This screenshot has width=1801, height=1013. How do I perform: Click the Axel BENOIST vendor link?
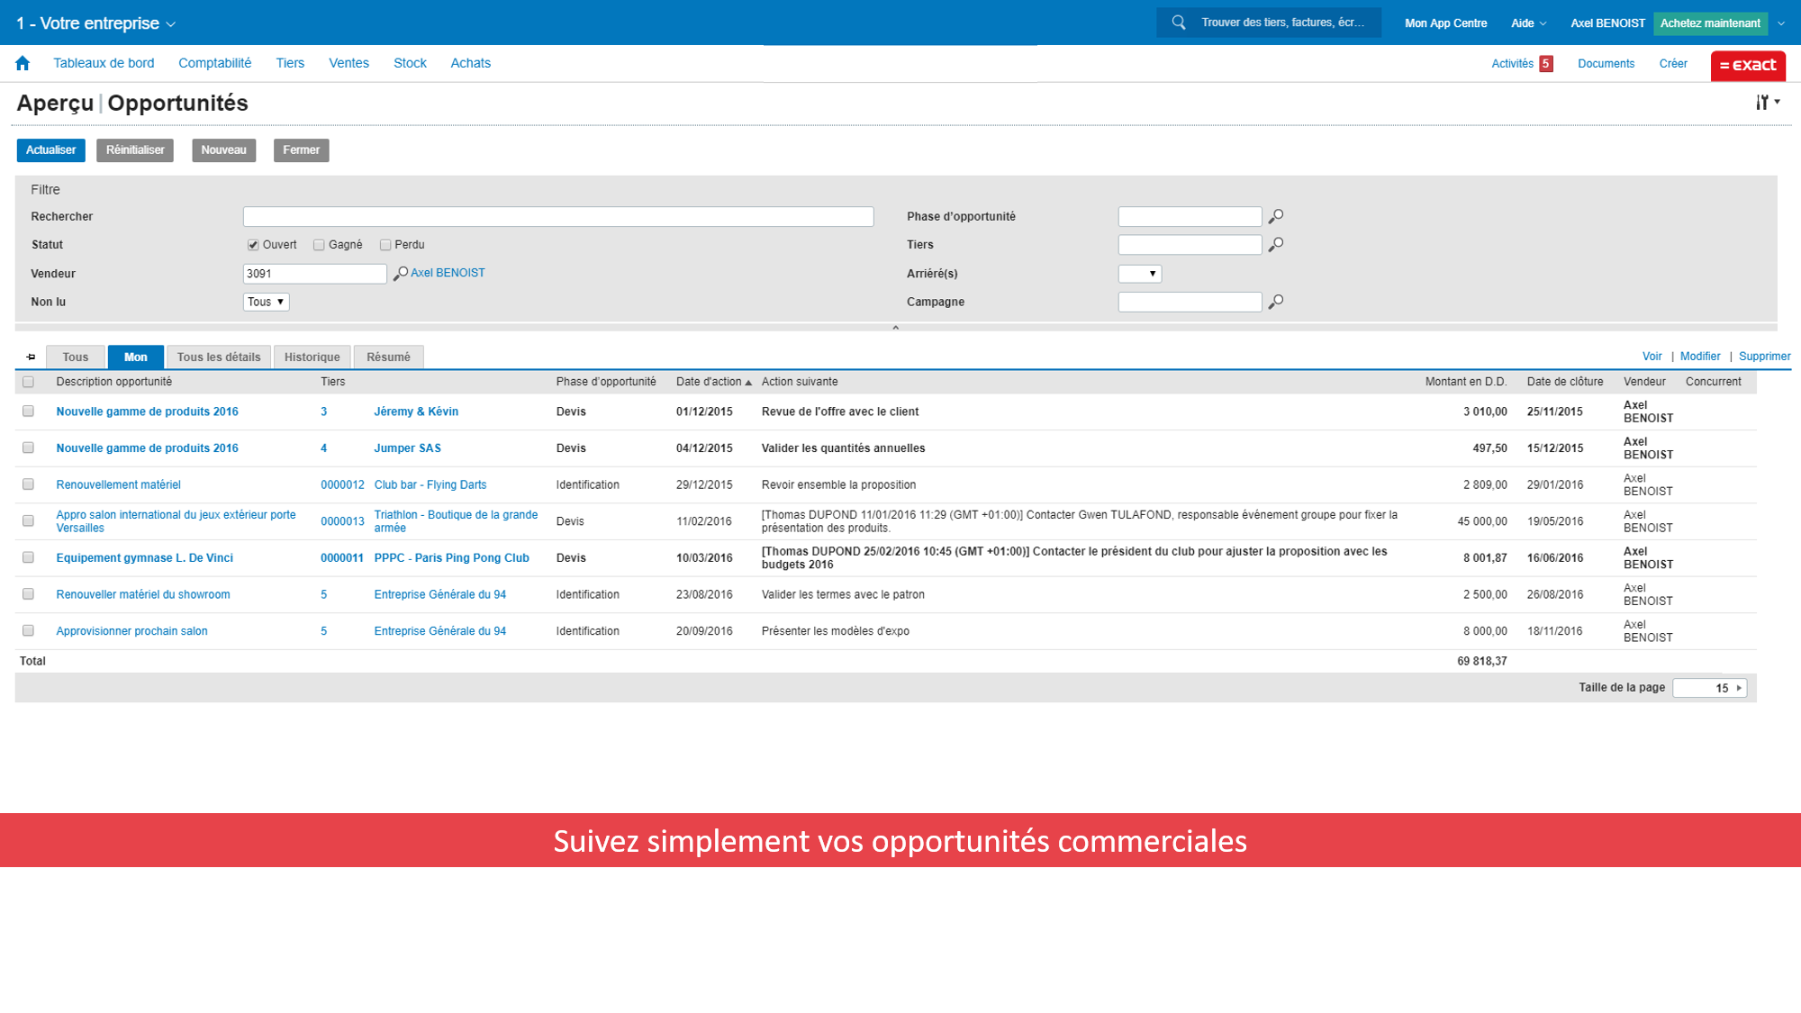(448, 272)
